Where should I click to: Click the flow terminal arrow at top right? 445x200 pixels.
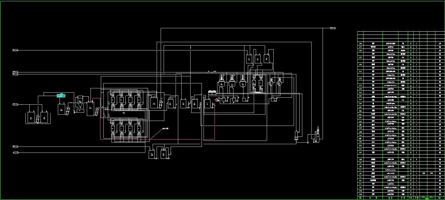pos(333,28)
